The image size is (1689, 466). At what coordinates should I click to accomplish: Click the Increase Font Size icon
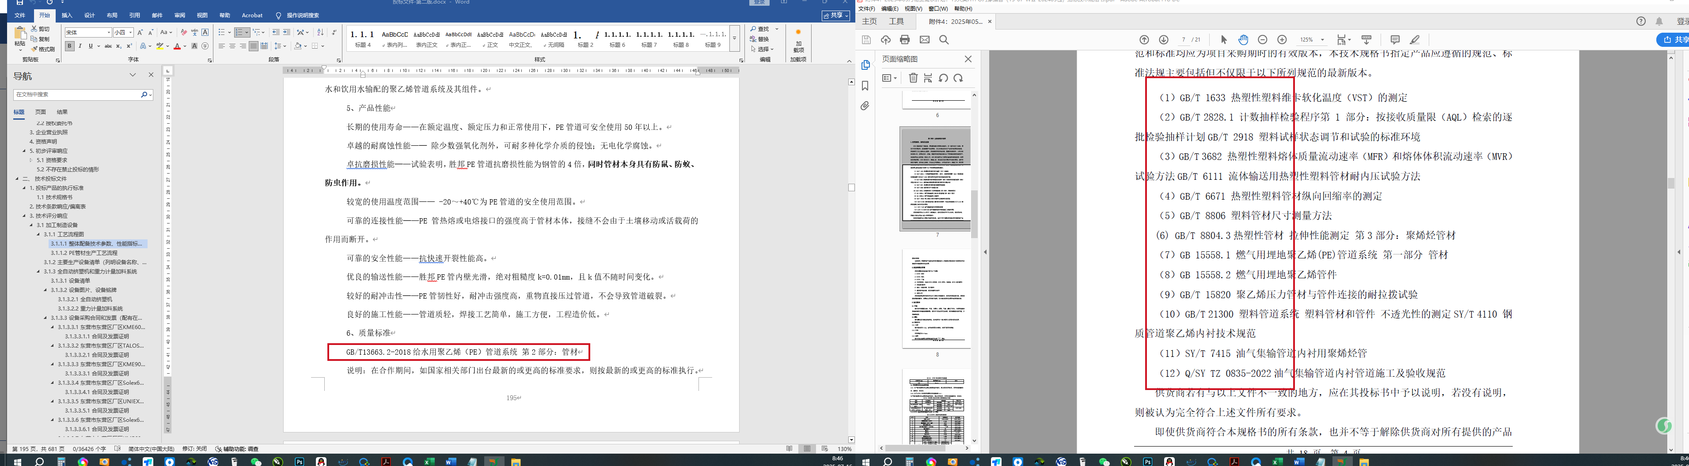point(140,32)
